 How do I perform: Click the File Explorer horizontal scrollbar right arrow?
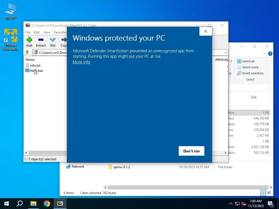[x=271, y=187]
